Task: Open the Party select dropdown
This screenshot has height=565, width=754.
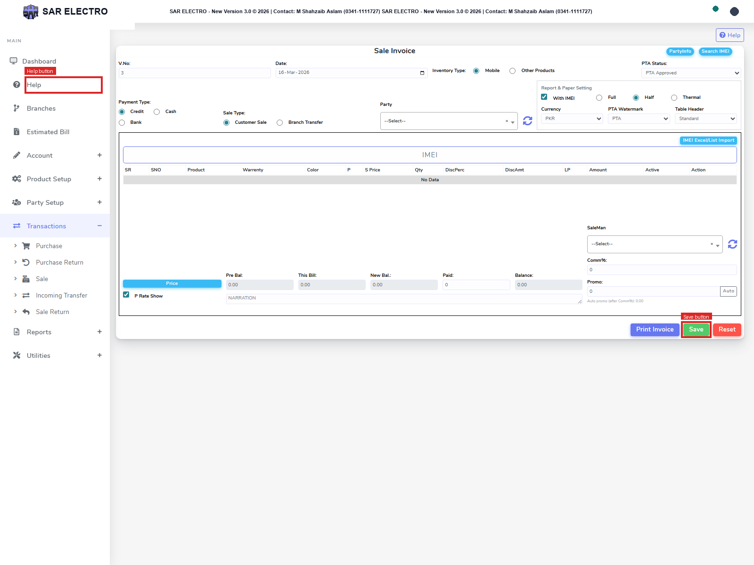Action: pos(449,121)
